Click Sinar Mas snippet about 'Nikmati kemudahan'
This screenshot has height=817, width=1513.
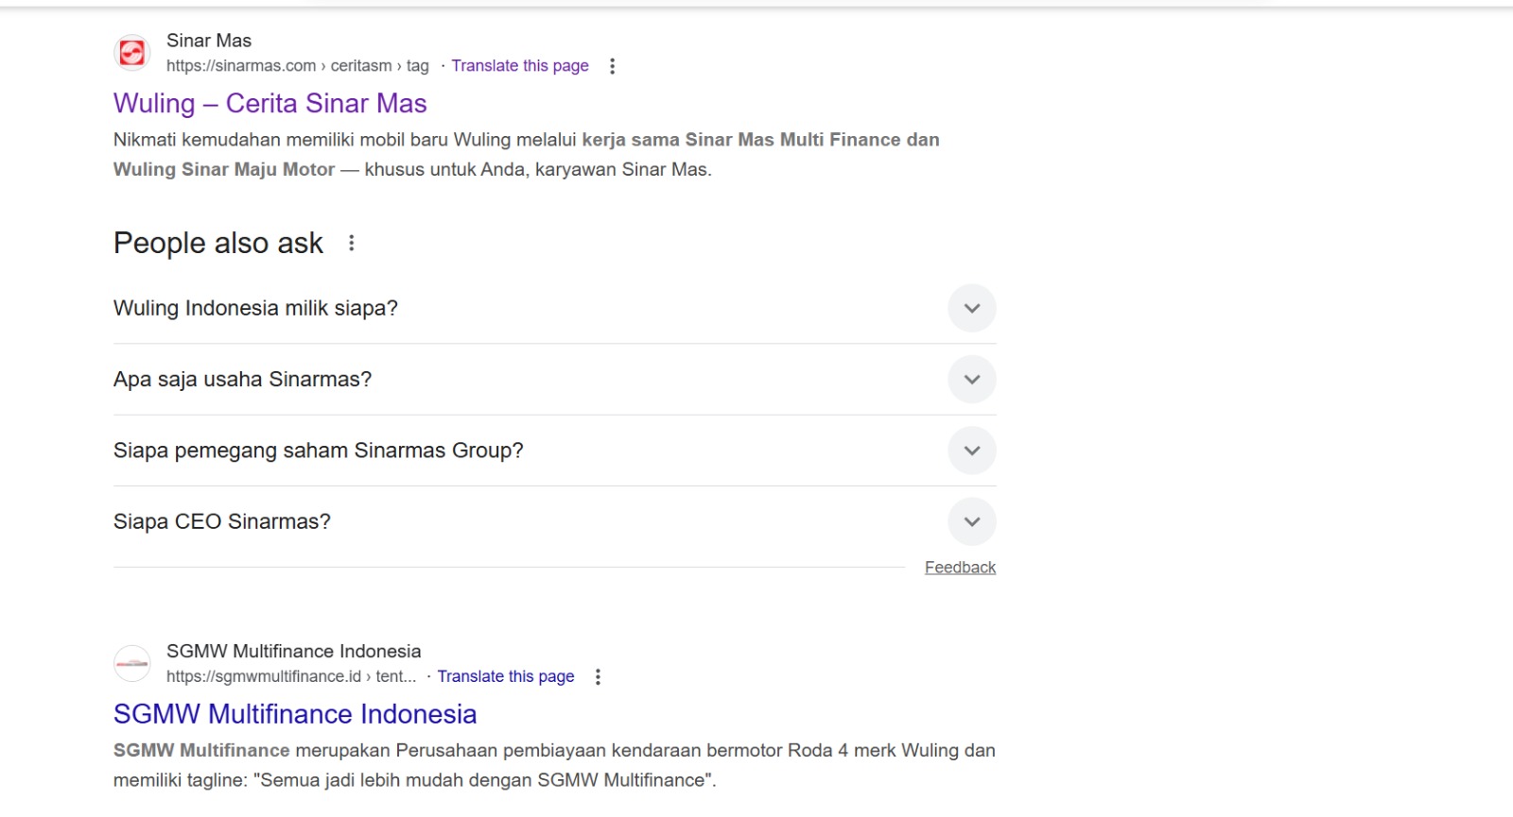click(527, 155)
